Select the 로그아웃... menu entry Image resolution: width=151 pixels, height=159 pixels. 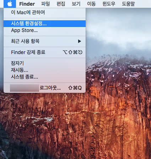point(44,88)
